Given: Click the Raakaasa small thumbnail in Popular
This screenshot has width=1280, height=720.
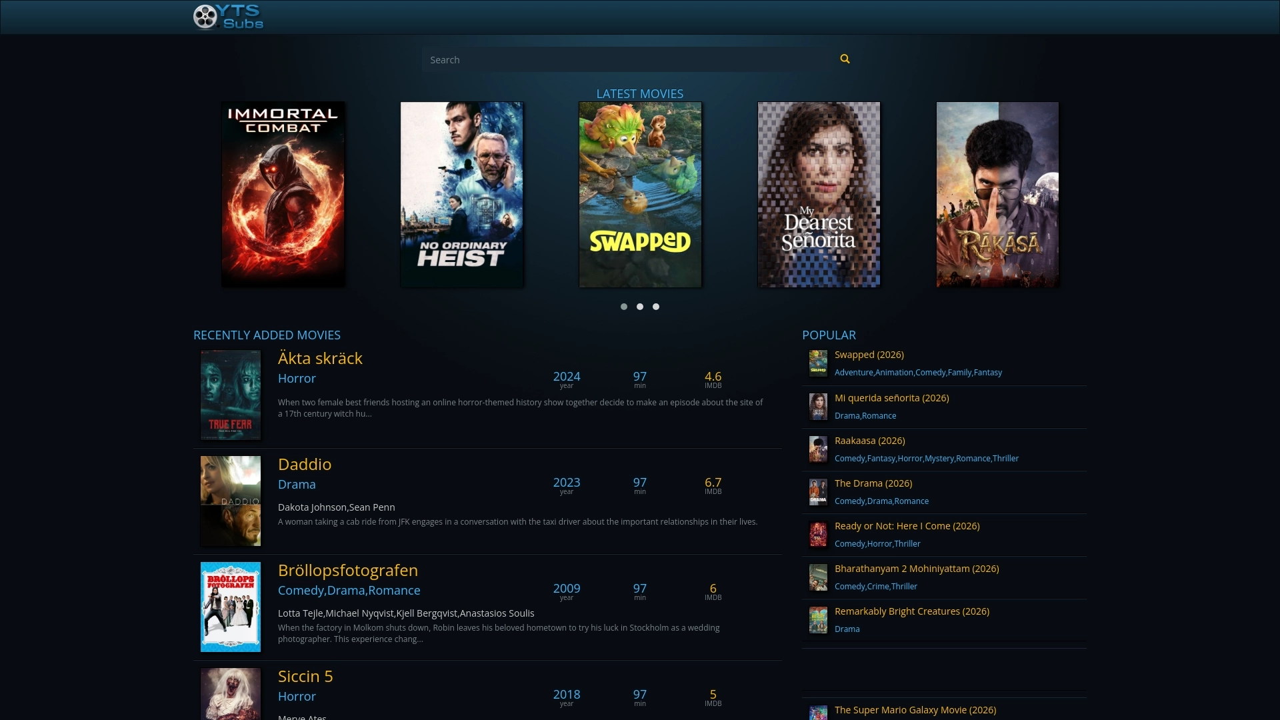Looking at the screenshot, I should (818, 449).
